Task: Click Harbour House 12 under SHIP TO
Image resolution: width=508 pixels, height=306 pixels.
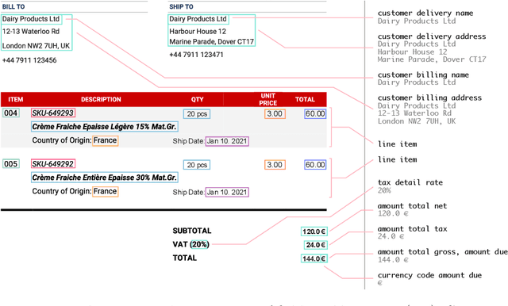Action: pos(198,32)
